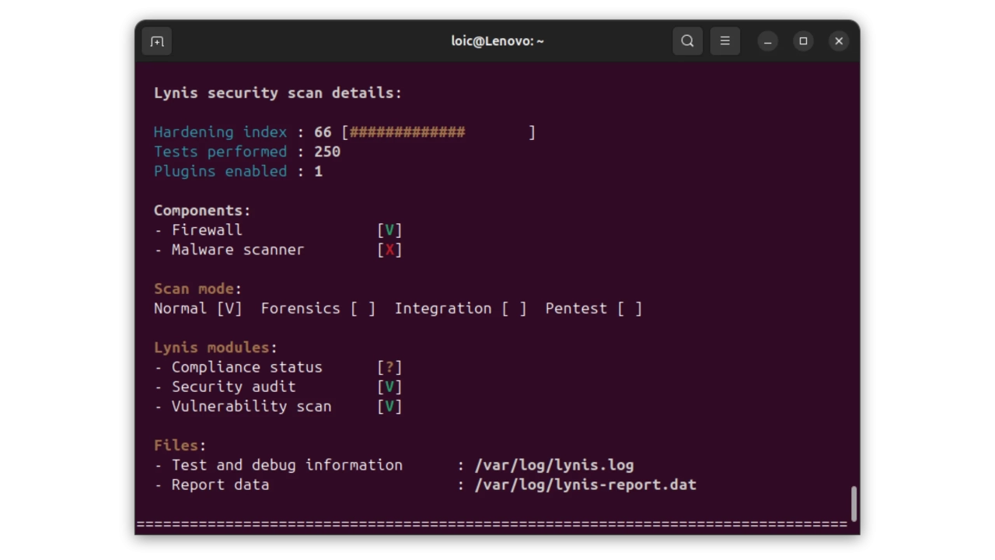Click the /var/log/lynis.log path
The width and height of the screenshot is (995, 560).
pos(554,465)
